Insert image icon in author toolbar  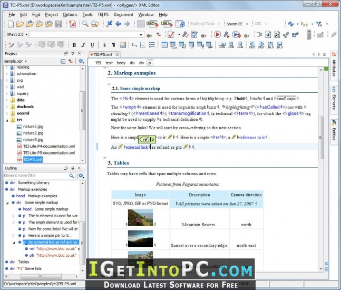(x=123, y=45)
